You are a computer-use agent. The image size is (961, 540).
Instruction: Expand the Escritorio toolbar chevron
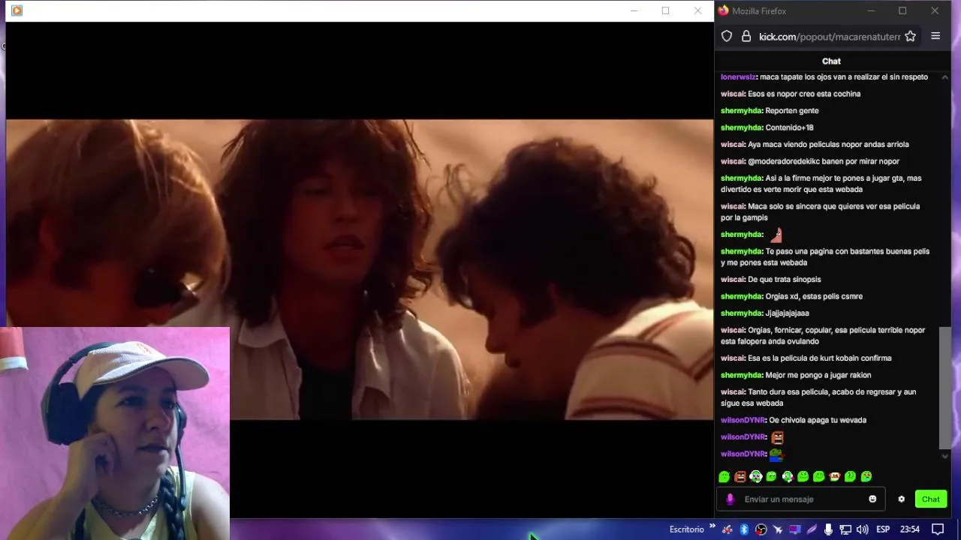[x=712, y=528]
